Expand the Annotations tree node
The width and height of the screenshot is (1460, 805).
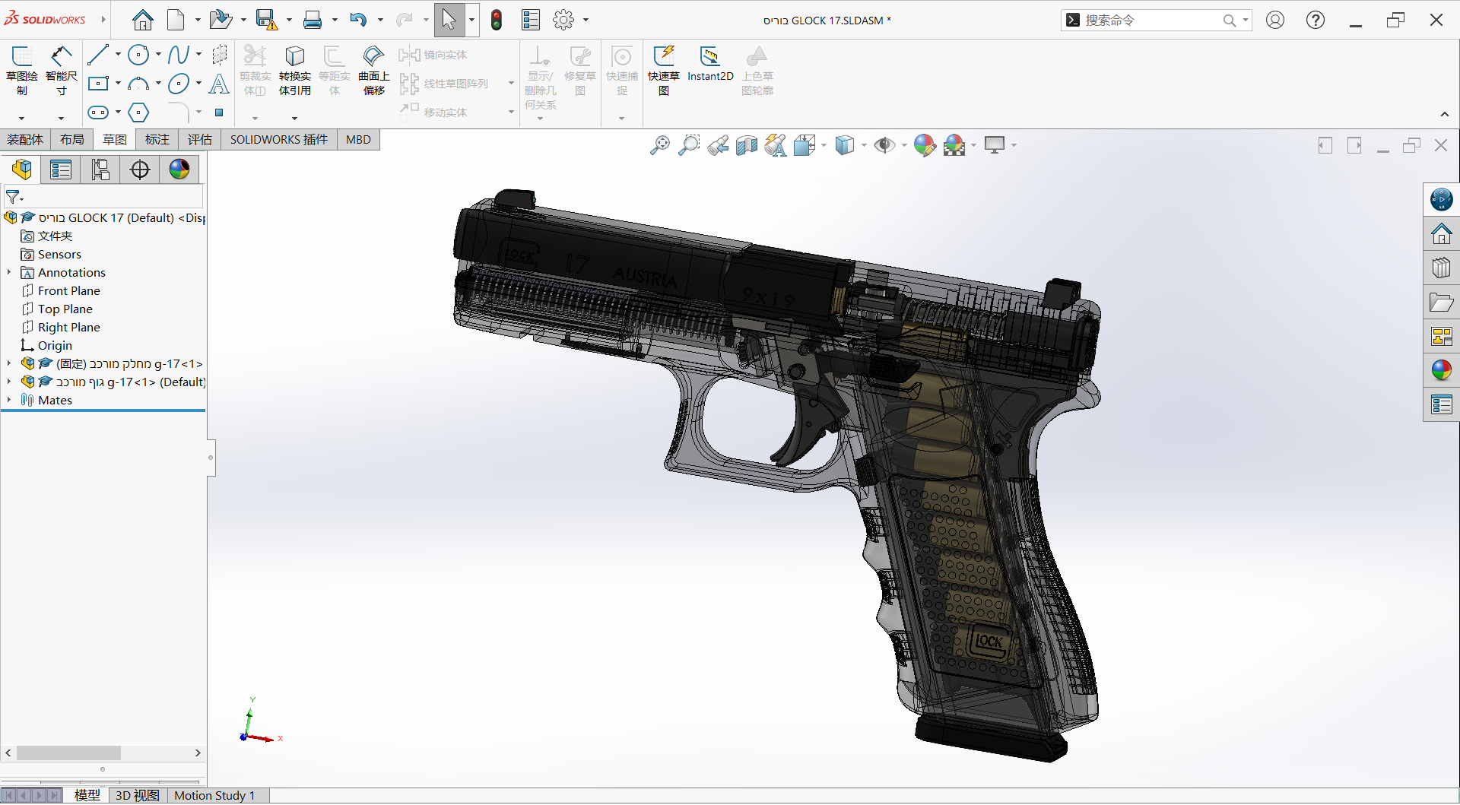pyautogui.click(x=9, y=272)
